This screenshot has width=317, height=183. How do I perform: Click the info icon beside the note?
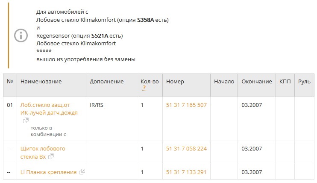pyautogui.click(x=21, y=35)
